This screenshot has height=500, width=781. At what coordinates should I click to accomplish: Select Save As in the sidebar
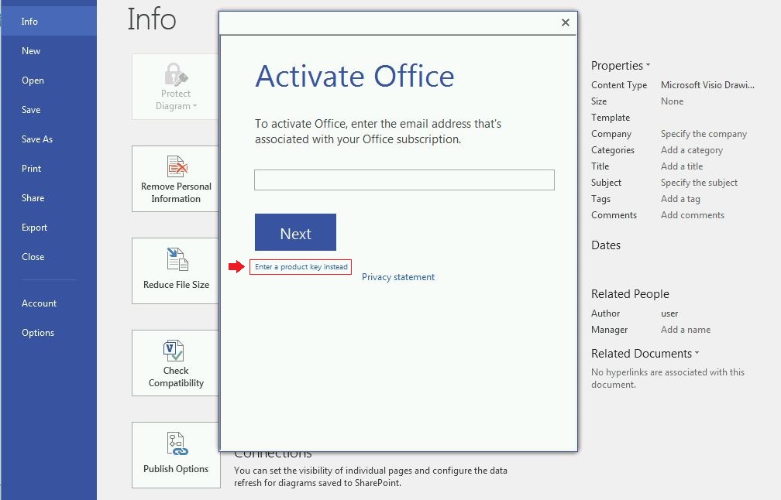pos(48,139)
